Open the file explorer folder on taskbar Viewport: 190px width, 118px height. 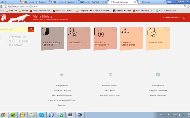pyautogui.click(x=32, y=115)
